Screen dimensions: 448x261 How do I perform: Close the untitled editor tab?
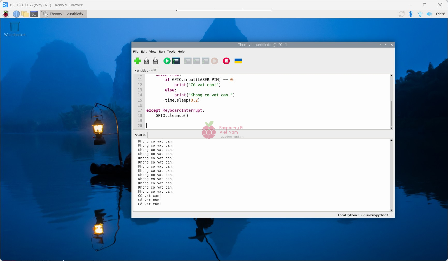pyautogui.click(x=155, y=70)
